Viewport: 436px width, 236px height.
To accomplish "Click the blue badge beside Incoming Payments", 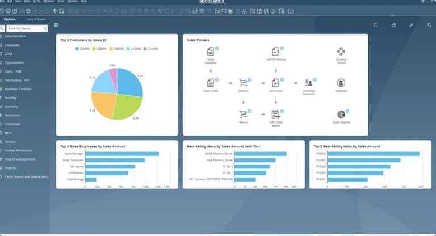I will (315, 80).
